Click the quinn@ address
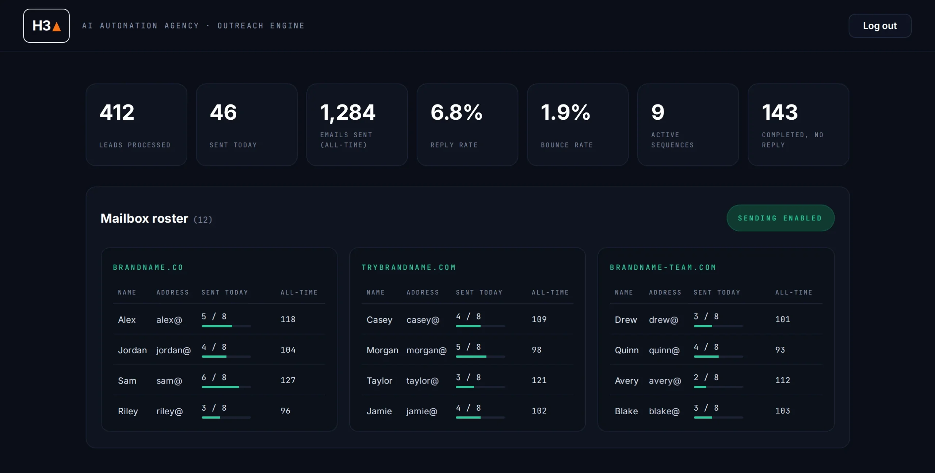 pos(664,350)
